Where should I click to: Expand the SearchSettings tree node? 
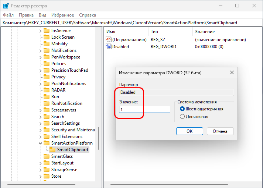click(40, 124)
